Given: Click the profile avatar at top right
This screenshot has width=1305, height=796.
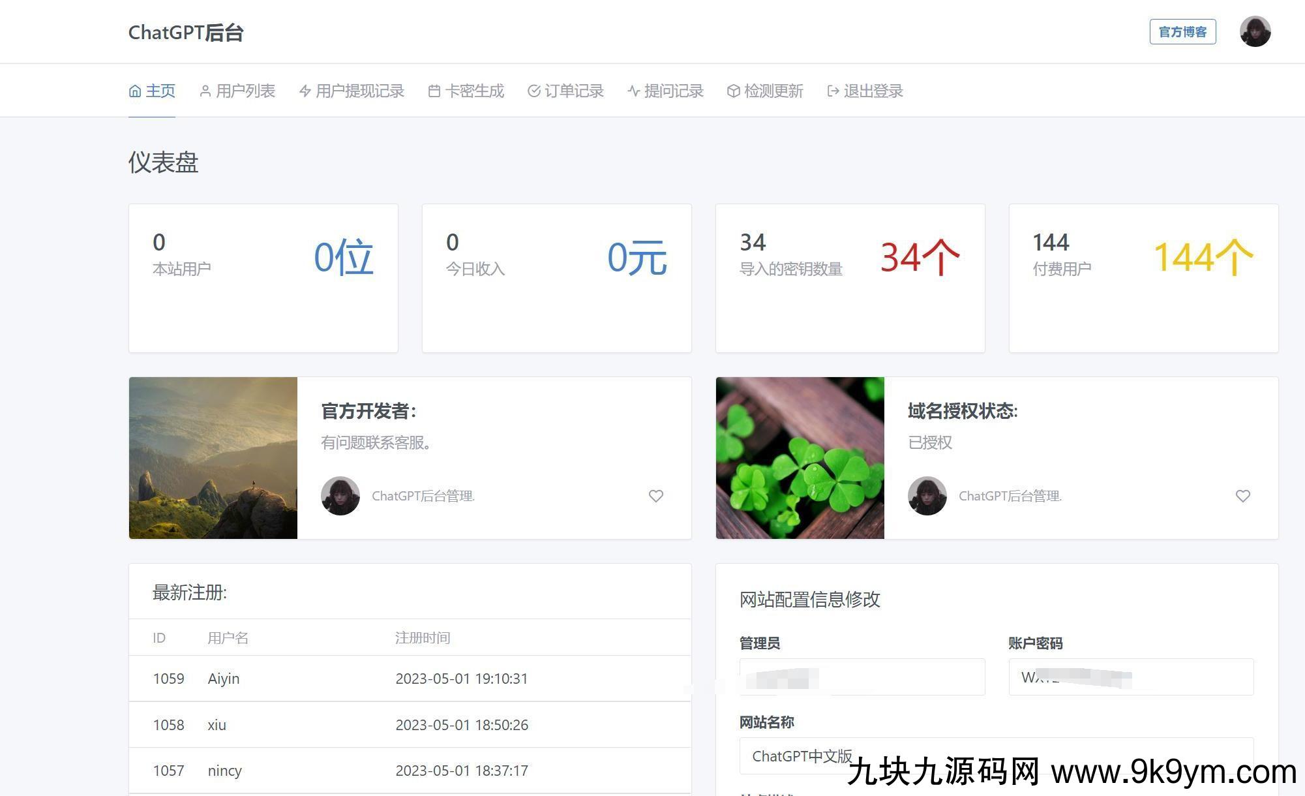Looking at the screenshot, I should (1254, 31).
